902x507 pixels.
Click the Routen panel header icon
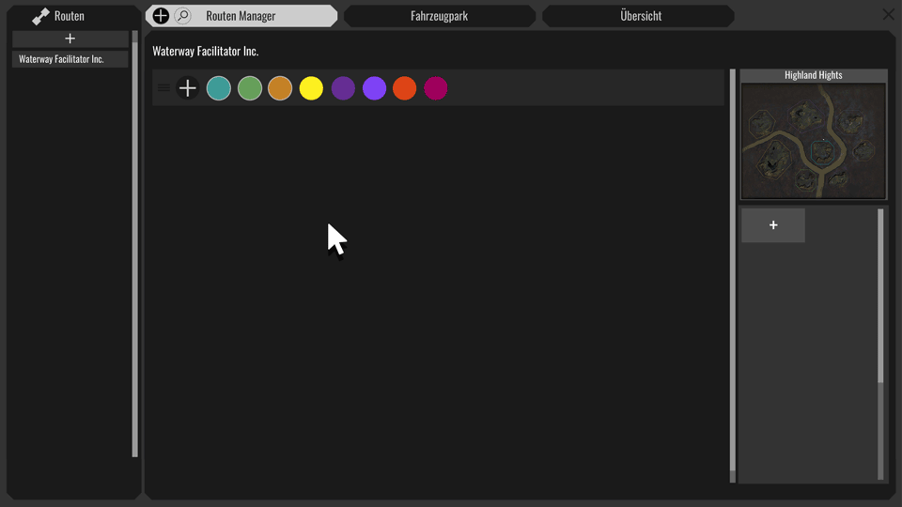click(x=40, y=16)
